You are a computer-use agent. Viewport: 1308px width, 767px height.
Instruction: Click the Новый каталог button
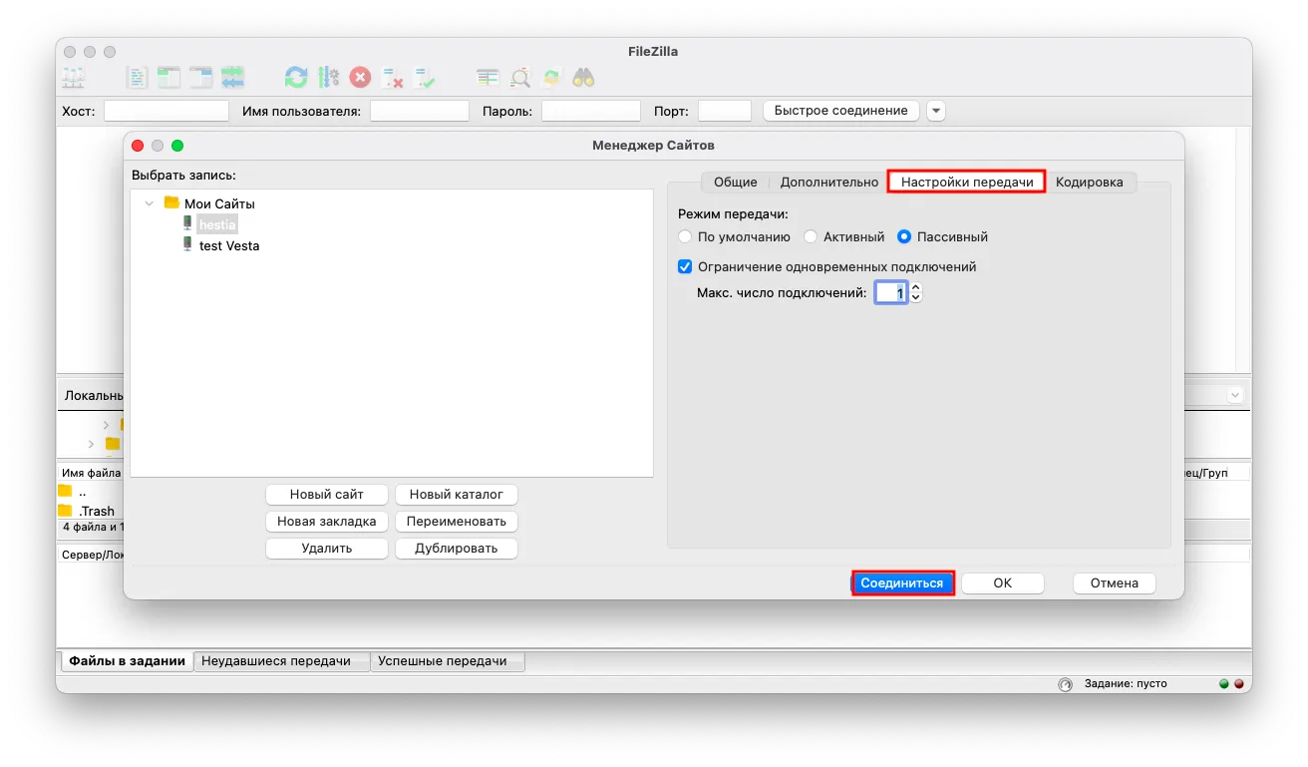point(457,495)
